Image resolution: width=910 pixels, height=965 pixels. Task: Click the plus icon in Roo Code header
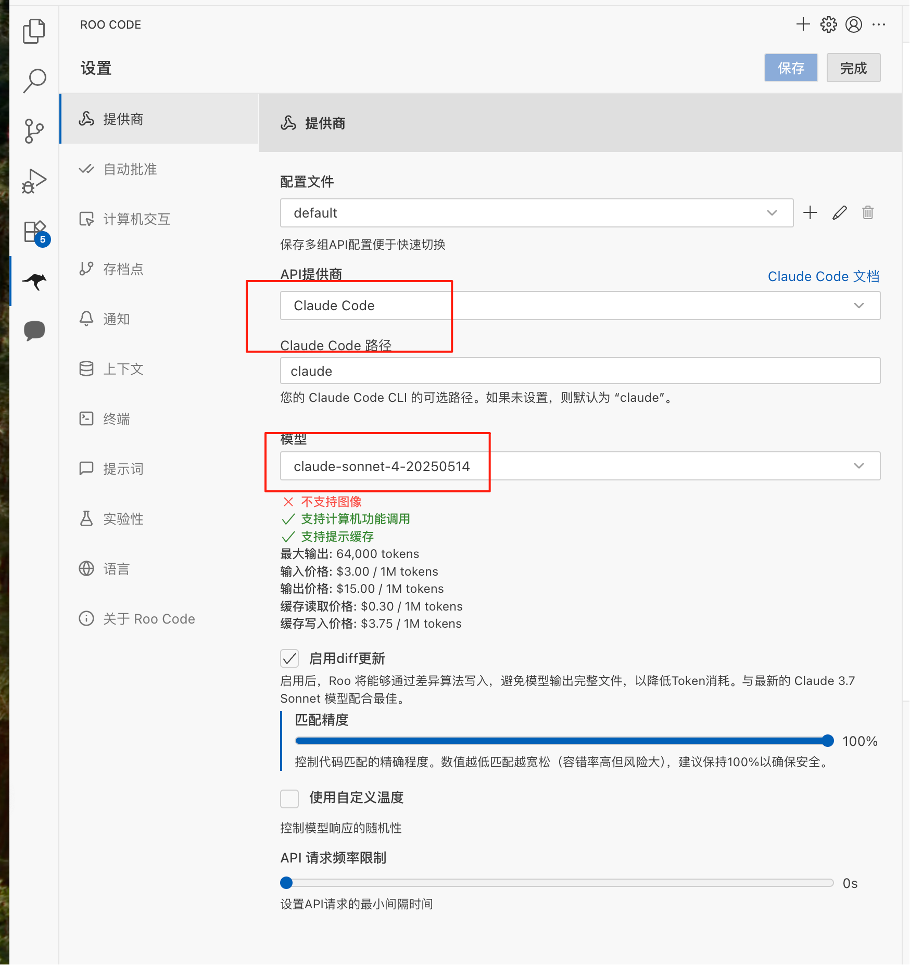(803, 24)
